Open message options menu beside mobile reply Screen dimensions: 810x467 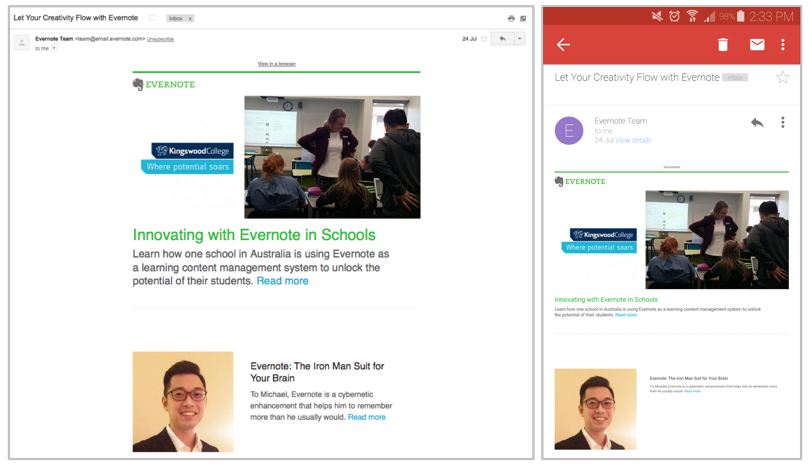click(783, 123)
